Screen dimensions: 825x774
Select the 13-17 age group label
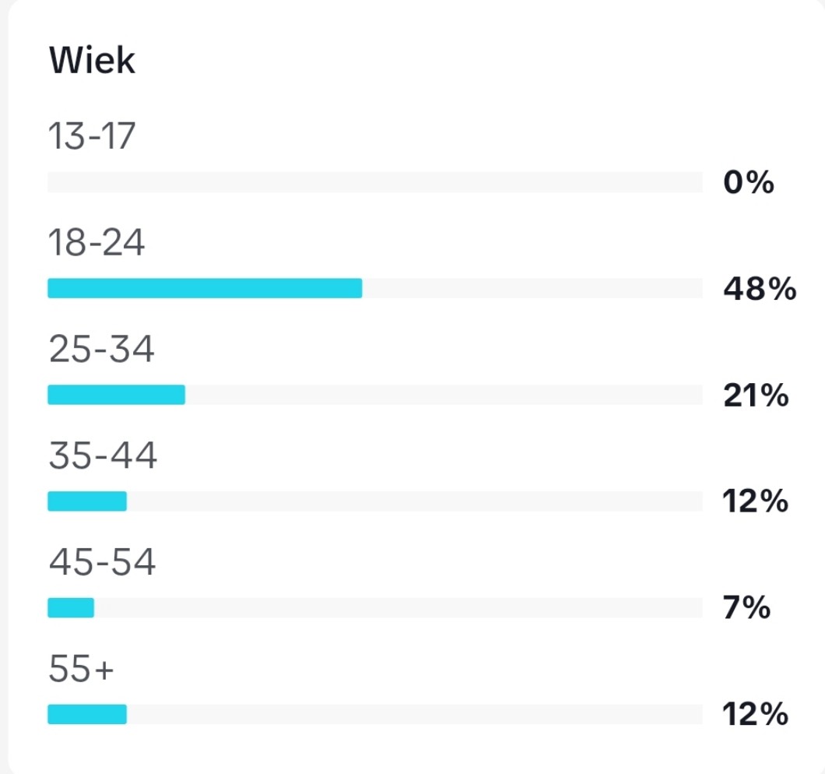tap(92, 137)
